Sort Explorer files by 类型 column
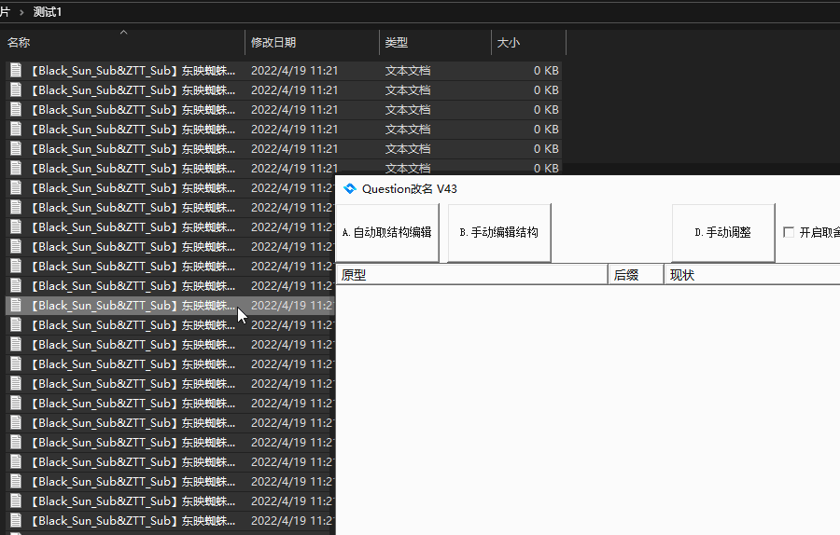840x535 pixels. tap(436, 42)
